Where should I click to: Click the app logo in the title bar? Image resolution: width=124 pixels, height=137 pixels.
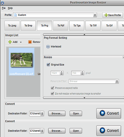point(2,3)
